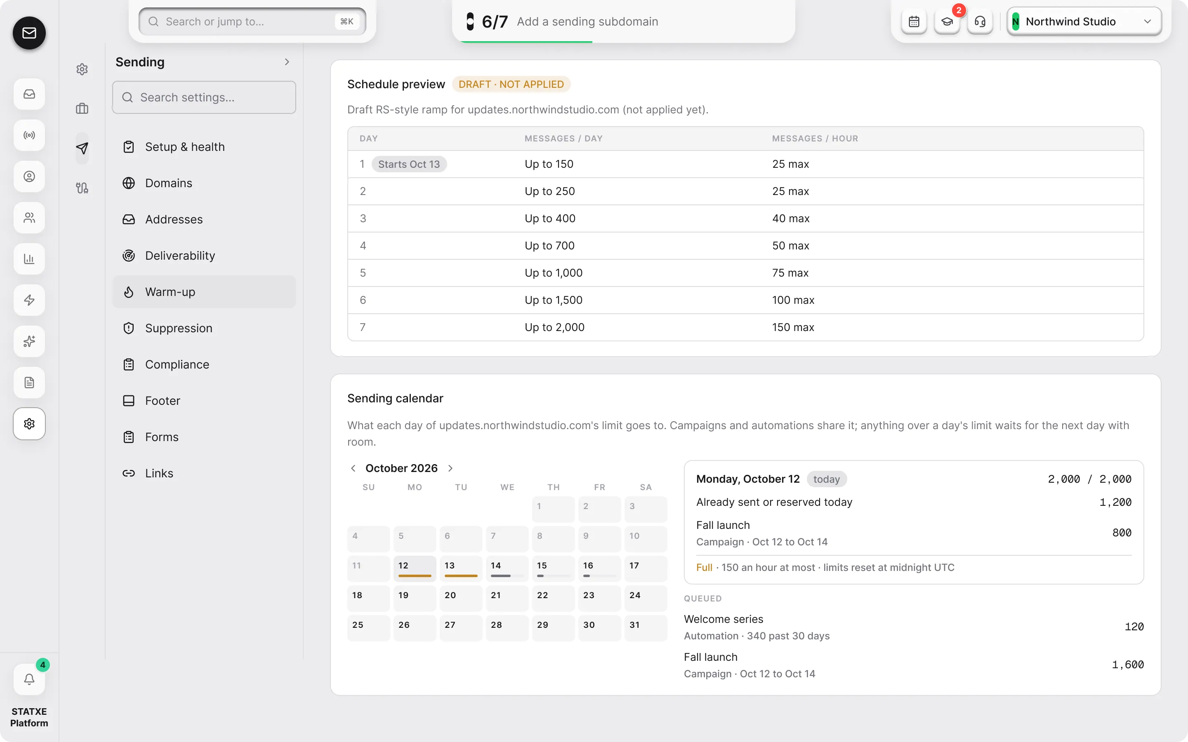Open Domains settings
The image size is (1188, 742).
click(204, 183)
